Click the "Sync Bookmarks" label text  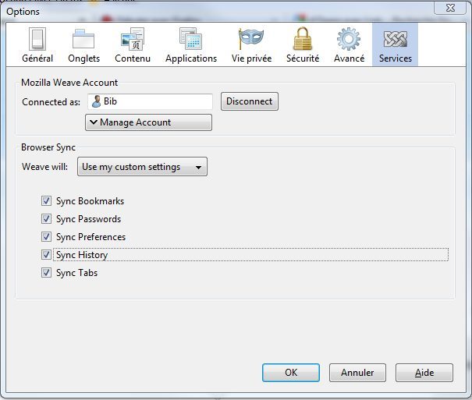click(90, 201)
